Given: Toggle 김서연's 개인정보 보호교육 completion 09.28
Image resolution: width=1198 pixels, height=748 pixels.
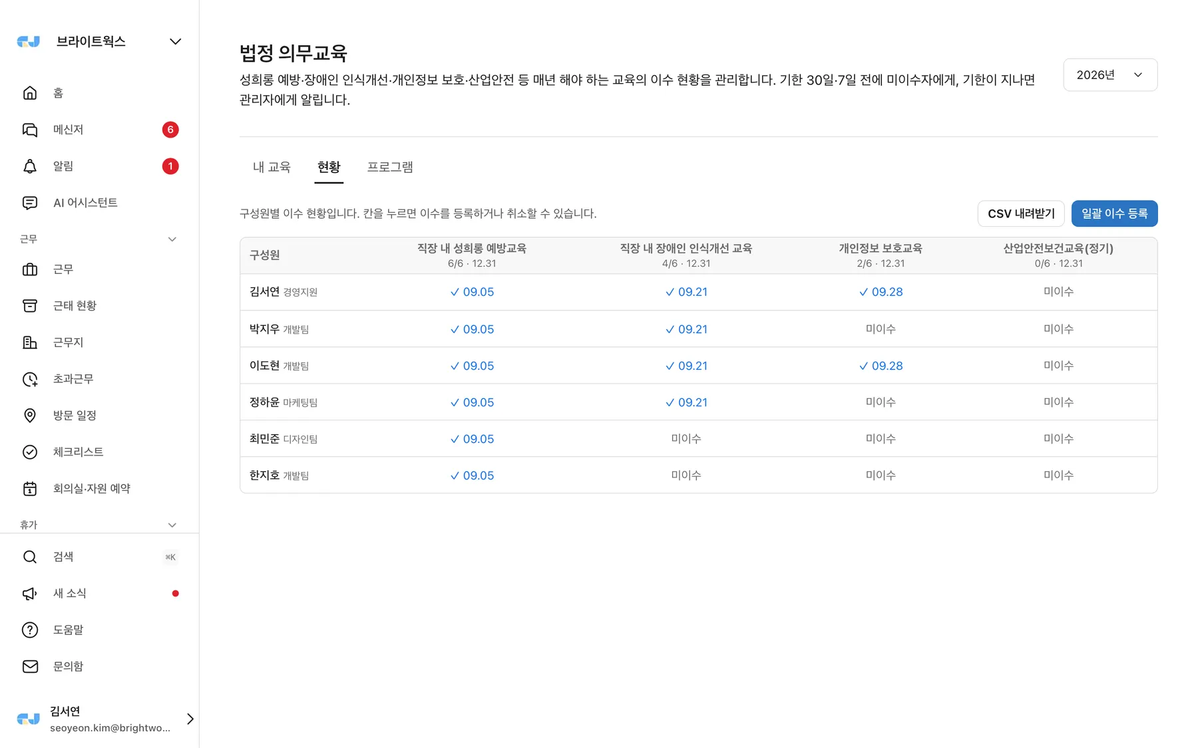Looking at the screenshot, I should [881, 292].
